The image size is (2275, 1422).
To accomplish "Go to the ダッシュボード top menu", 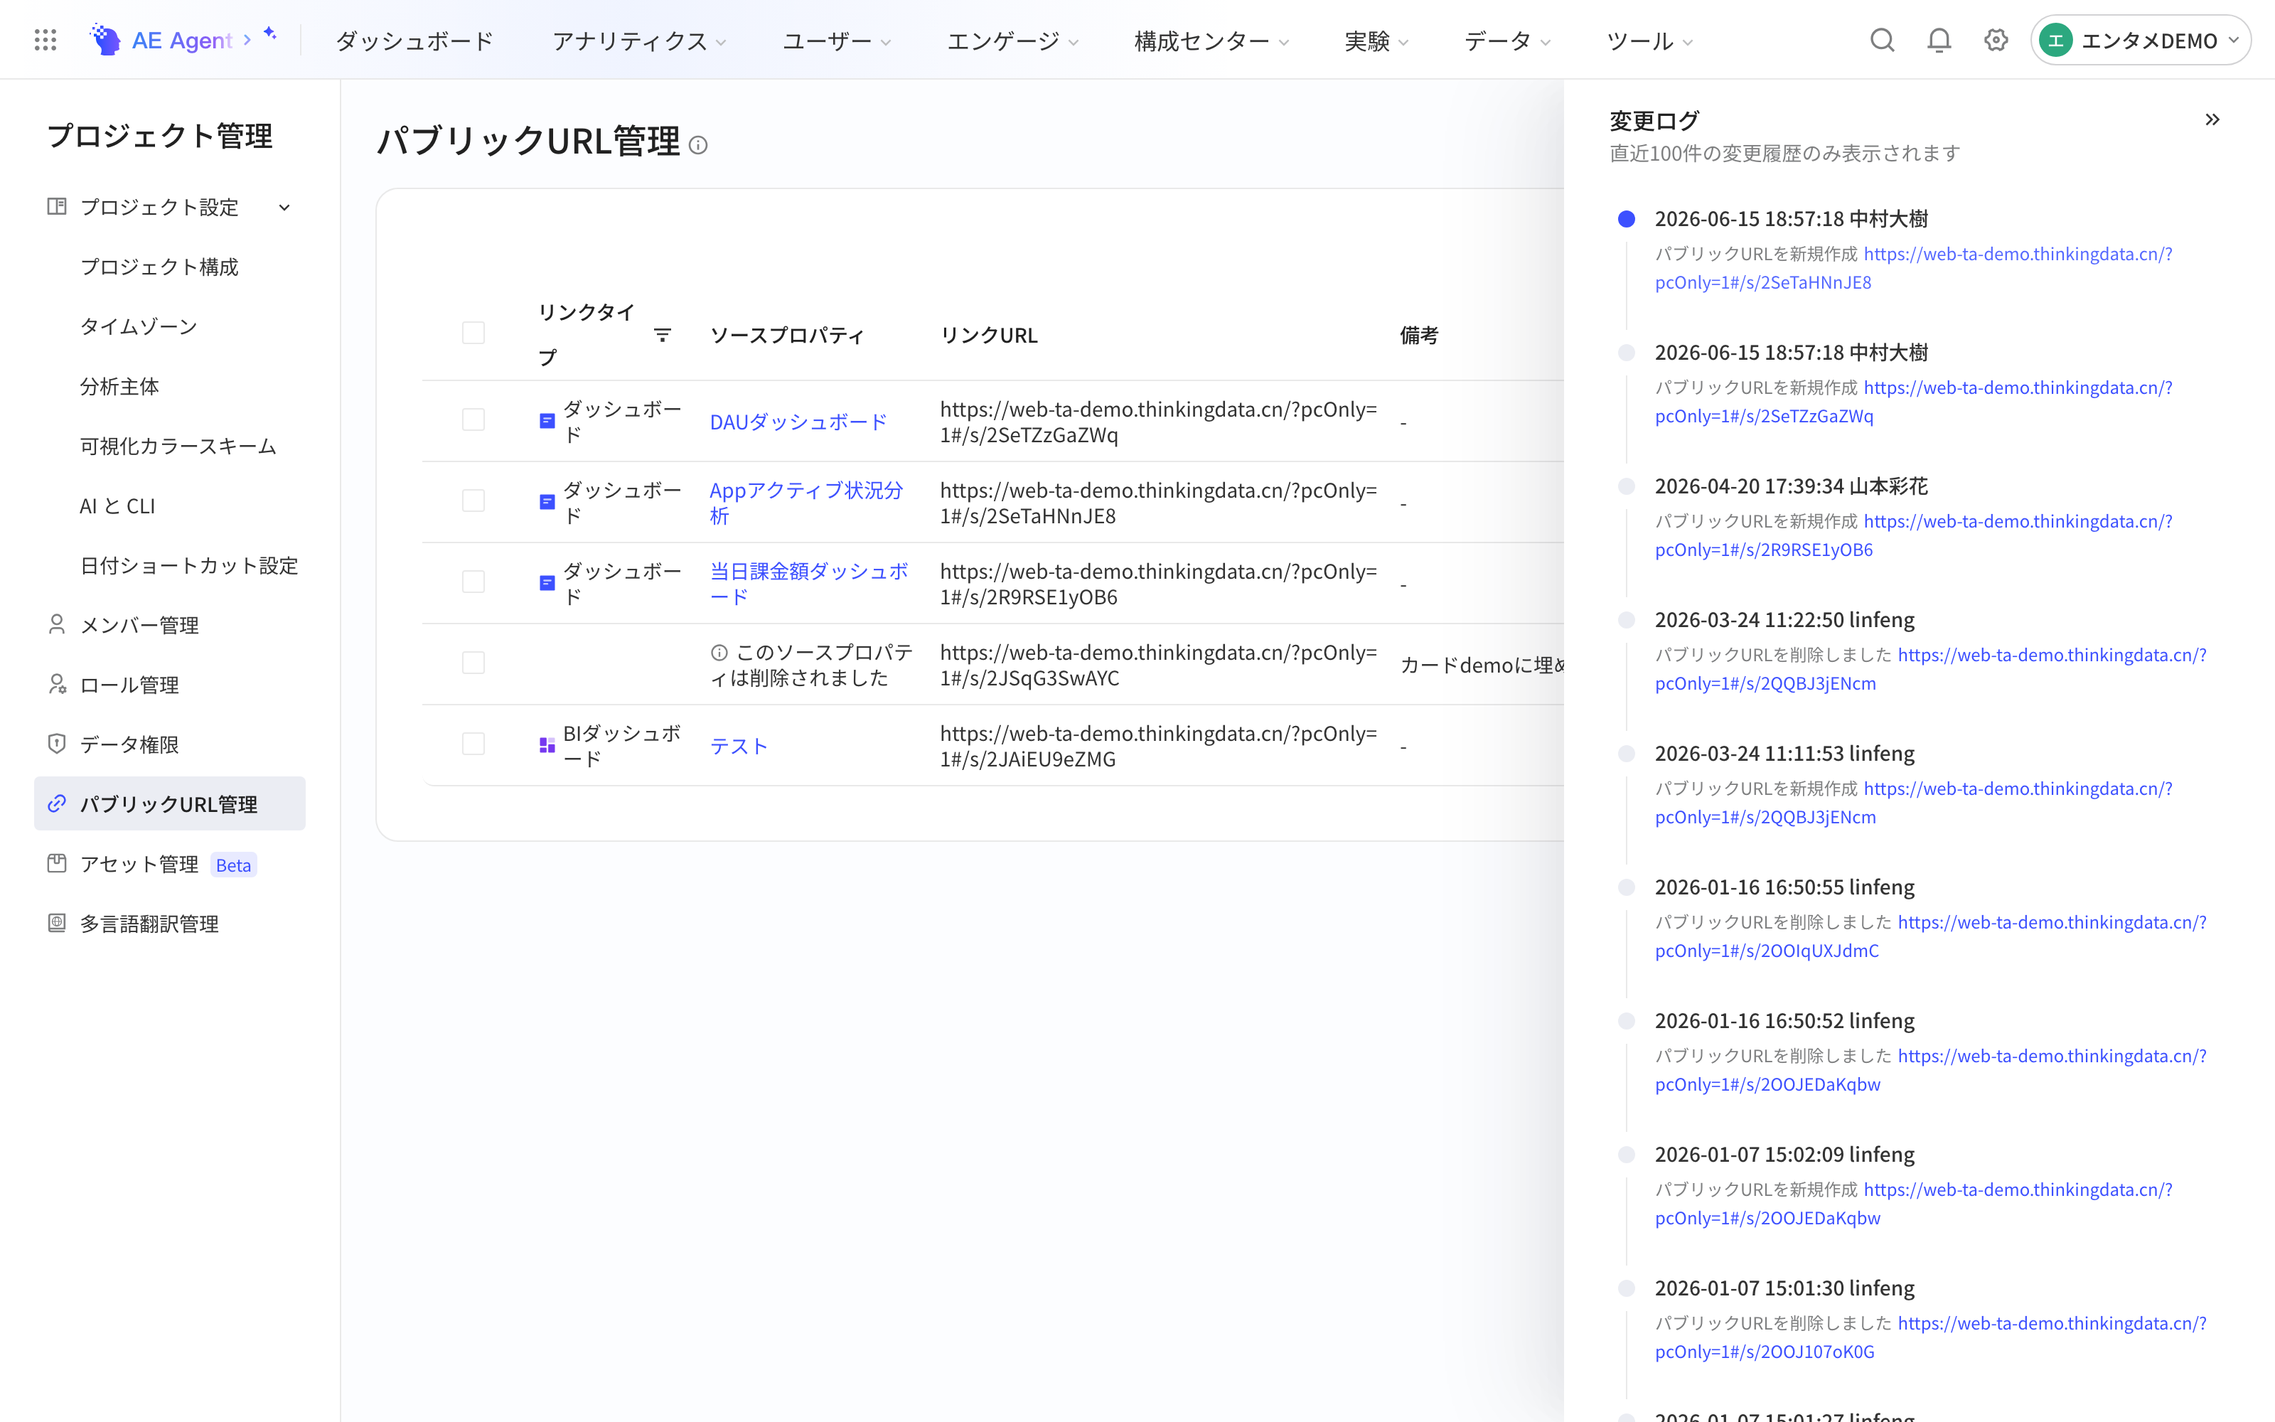I will coord(414,41).
